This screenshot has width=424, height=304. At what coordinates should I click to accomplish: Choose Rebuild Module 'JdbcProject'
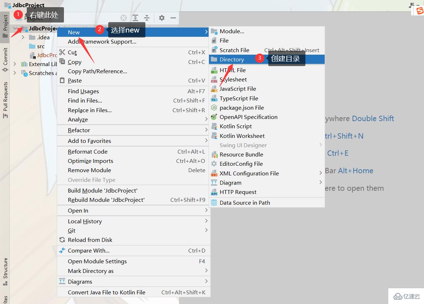click(133, 200)
